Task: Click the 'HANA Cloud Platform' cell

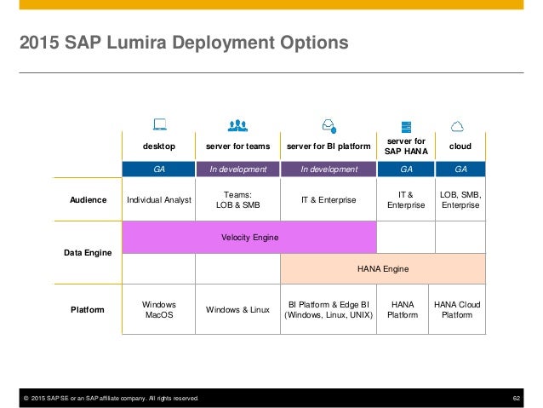Action: tap(457, 310)
